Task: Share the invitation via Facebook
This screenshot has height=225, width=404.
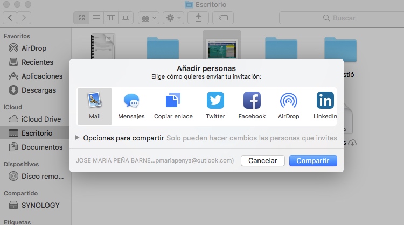Action: (252, 107)
